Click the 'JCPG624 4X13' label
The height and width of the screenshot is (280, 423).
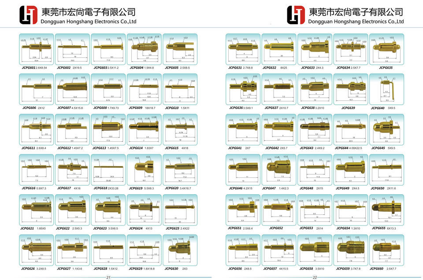tap(141, 228)
